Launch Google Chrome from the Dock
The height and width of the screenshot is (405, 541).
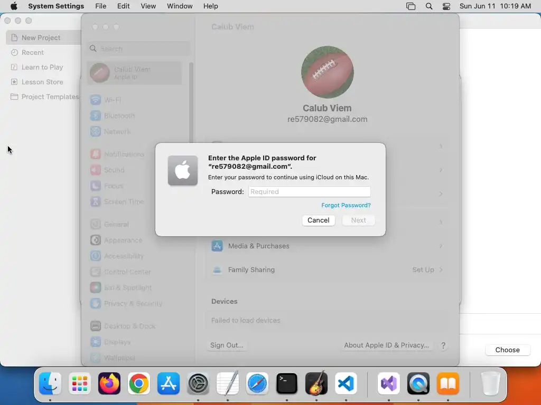[x=139, y=383]
